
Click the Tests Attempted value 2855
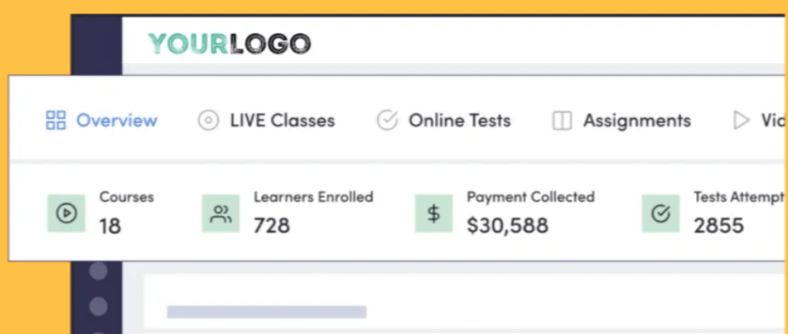point(719,226)
